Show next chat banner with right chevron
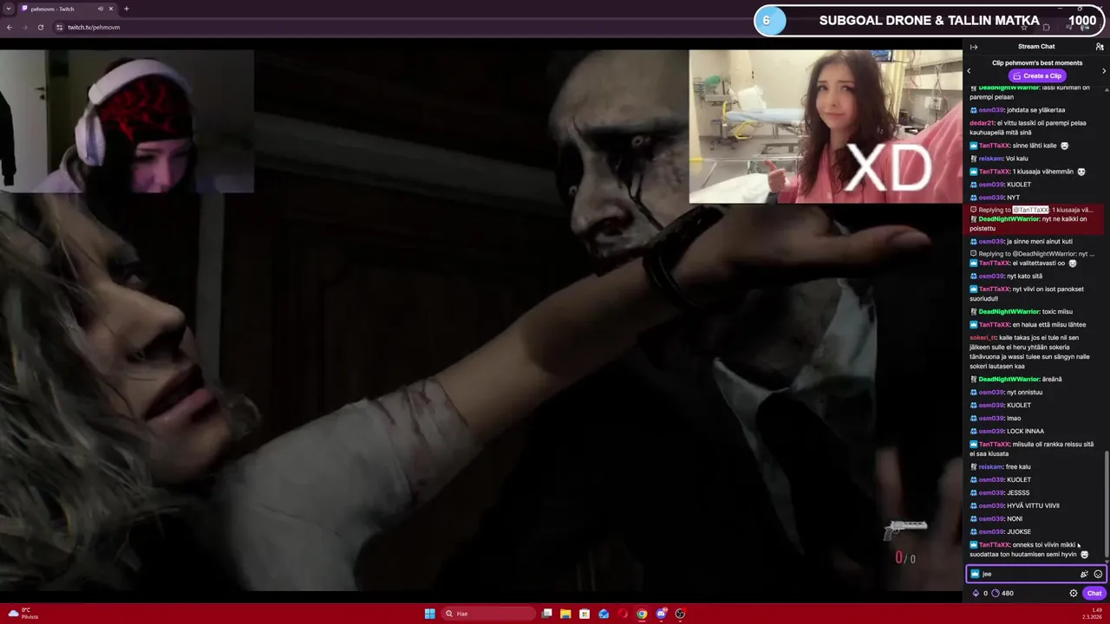 click(1104, 71)
